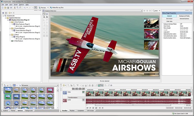Select the green-framed button thumbnail

click(x=8, y=97)
